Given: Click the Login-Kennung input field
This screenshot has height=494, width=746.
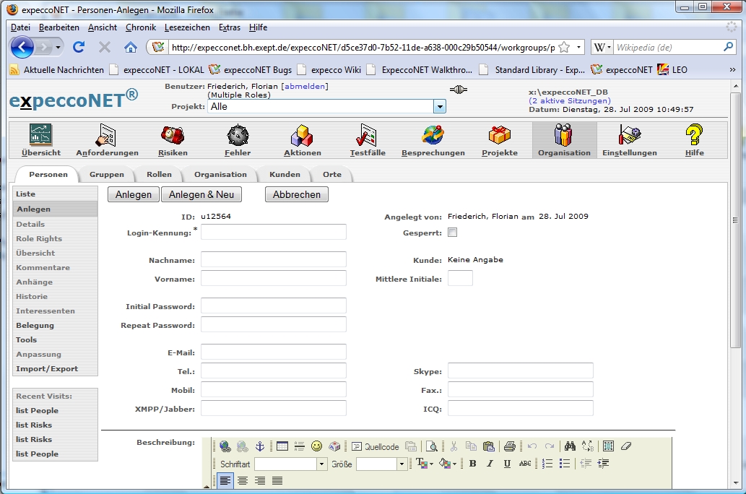Looking at the screenshot, I should pos(273,232).
